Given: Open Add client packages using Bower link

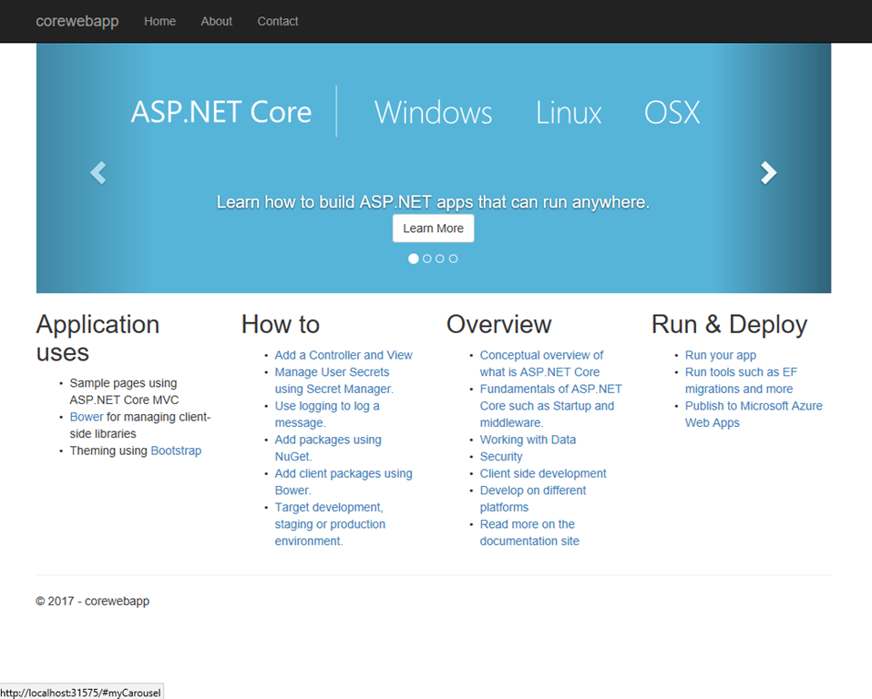Looking at the screenshot, I should tap(344, 481).
